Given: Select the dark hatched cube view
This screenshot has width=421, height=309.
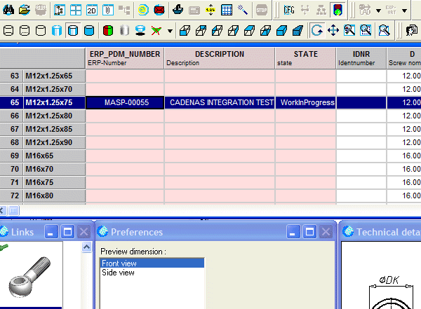Looking at the screenshot, I should pos(298,31).
